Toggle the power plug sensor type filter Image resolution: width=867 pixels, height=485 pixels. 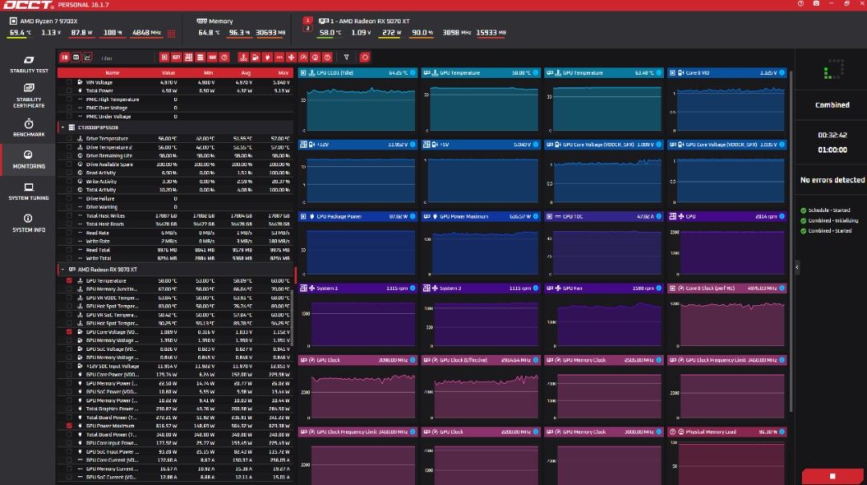[x=267, y=58]
